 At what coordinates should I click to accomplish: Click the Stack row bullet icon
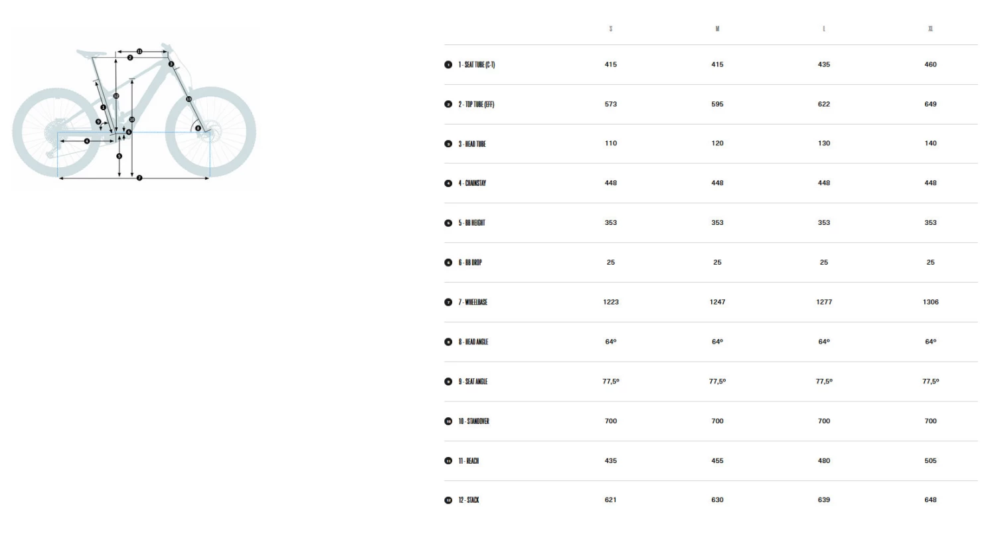448,500
